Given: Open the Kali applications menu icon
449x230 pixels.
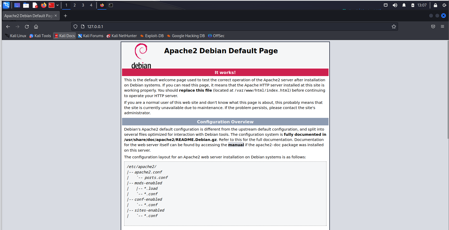Looking at the screenshot, I should [6, 5].
